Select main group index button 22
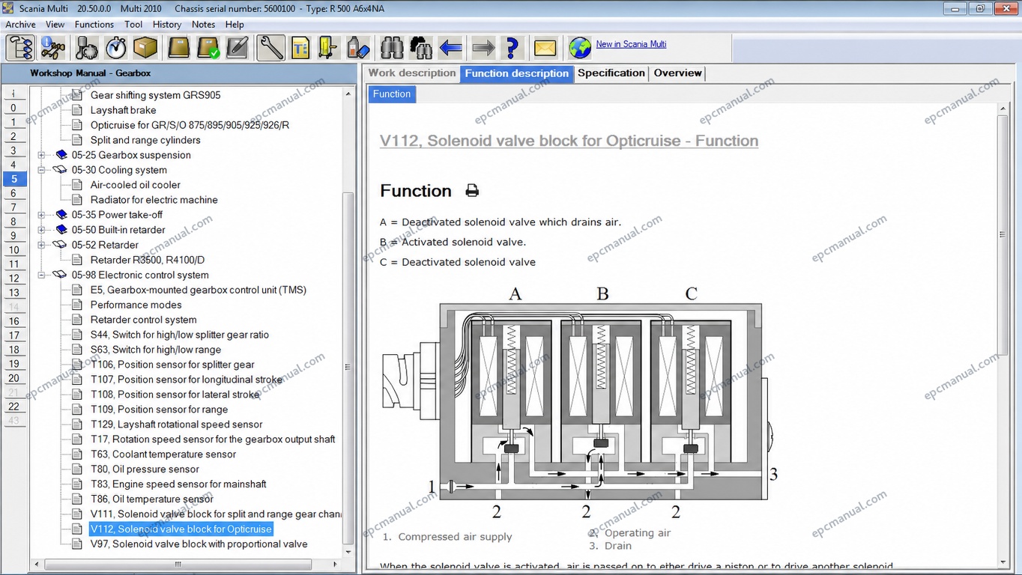Viewport: 1022px width, 575px height. [13, 407]
